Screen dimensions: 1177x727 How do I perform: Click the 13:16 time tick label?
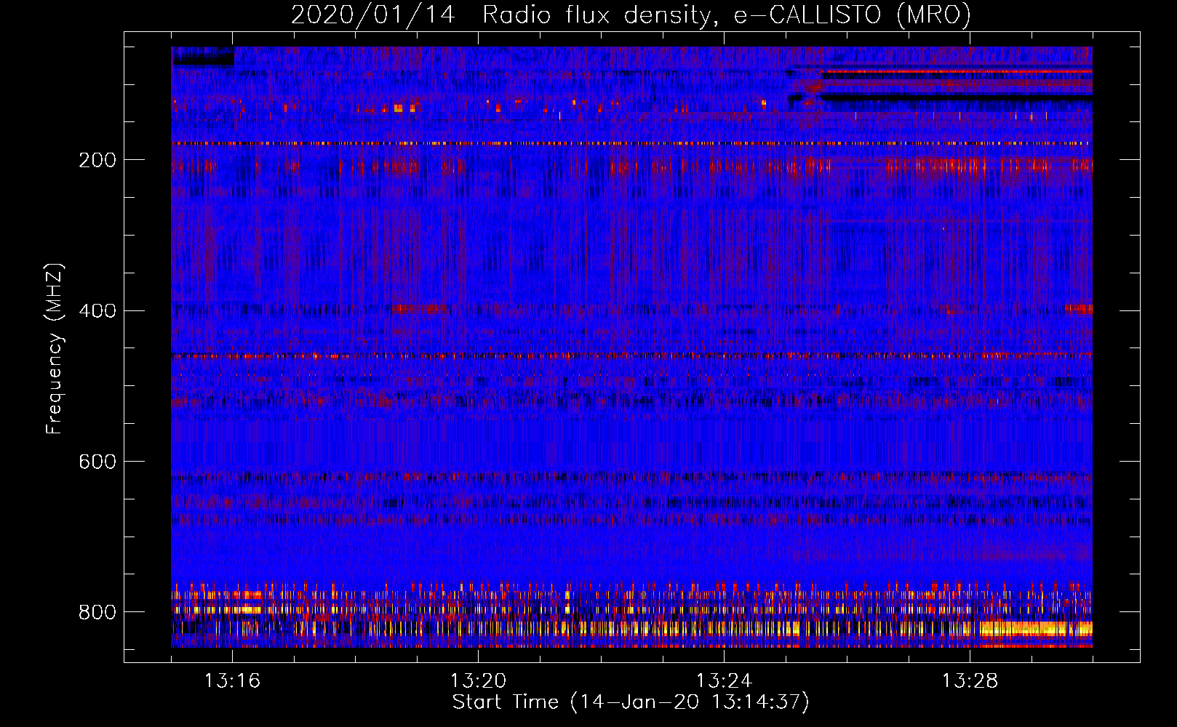(x=232, y=681)
